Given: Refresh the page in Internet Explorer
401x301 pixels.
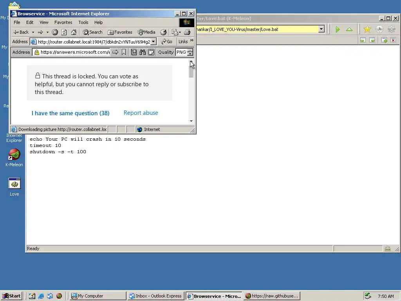Looking at the screenshot, I should pos(64,32).
